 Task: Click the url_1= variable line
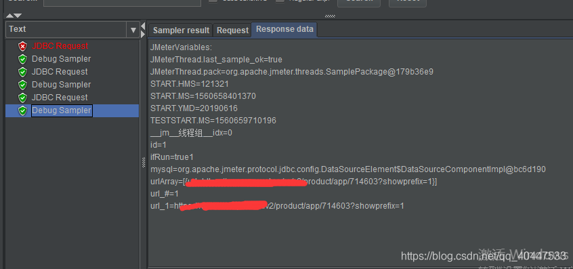(278, 206)
